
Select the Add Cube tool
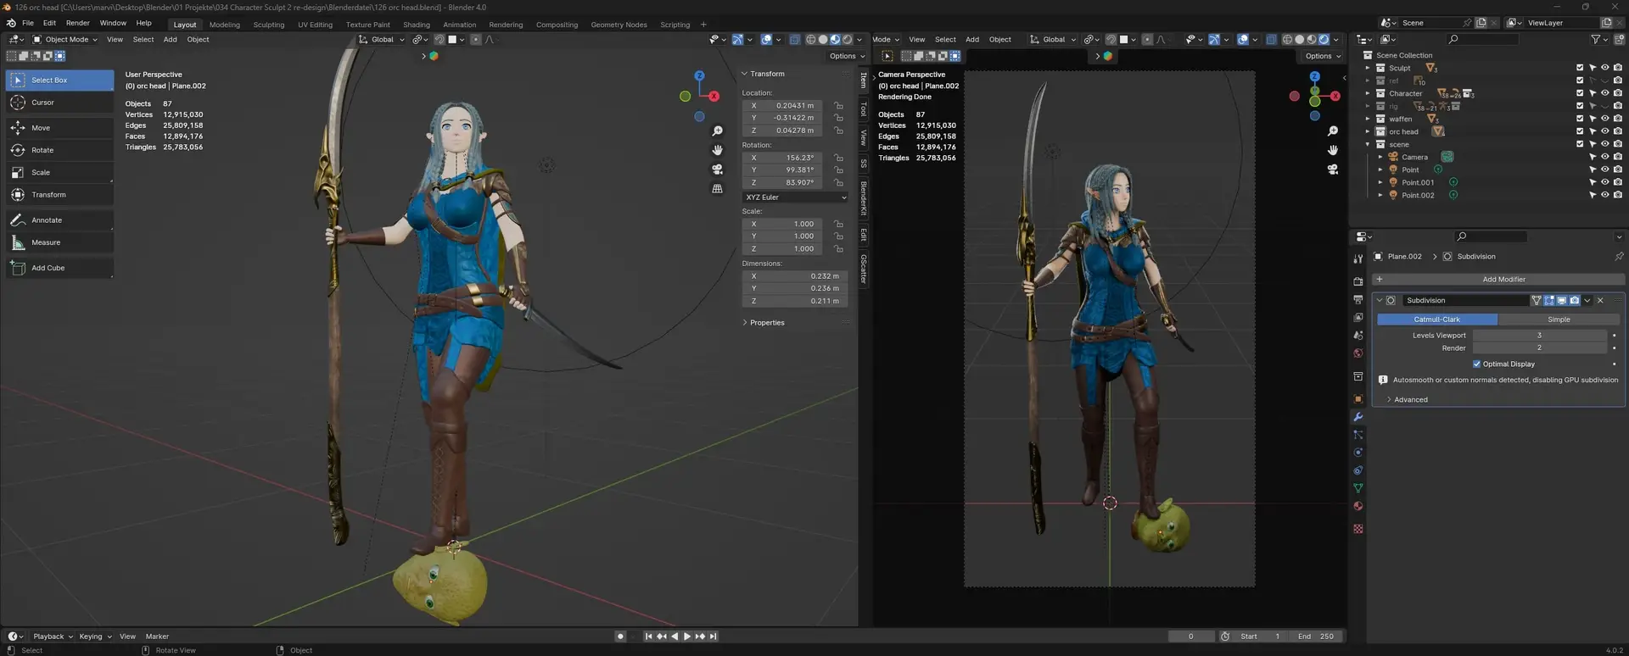point(48,268)
